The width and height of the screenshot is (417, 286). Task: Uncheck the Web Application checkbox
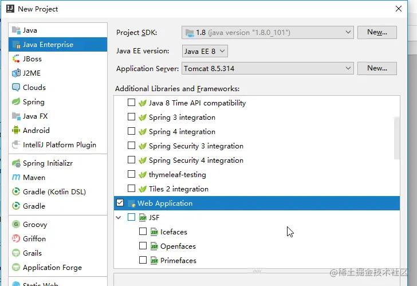click(120, 203)
